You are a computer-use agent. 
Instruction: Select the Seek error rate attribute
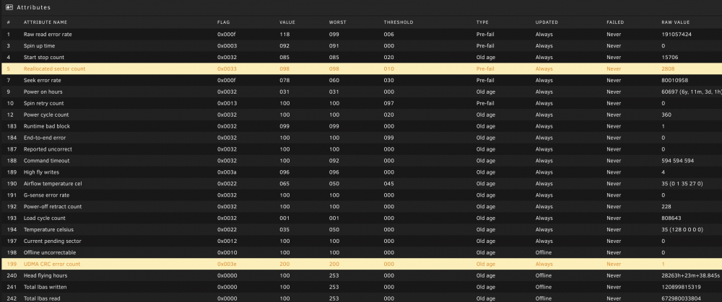(43, 81)
